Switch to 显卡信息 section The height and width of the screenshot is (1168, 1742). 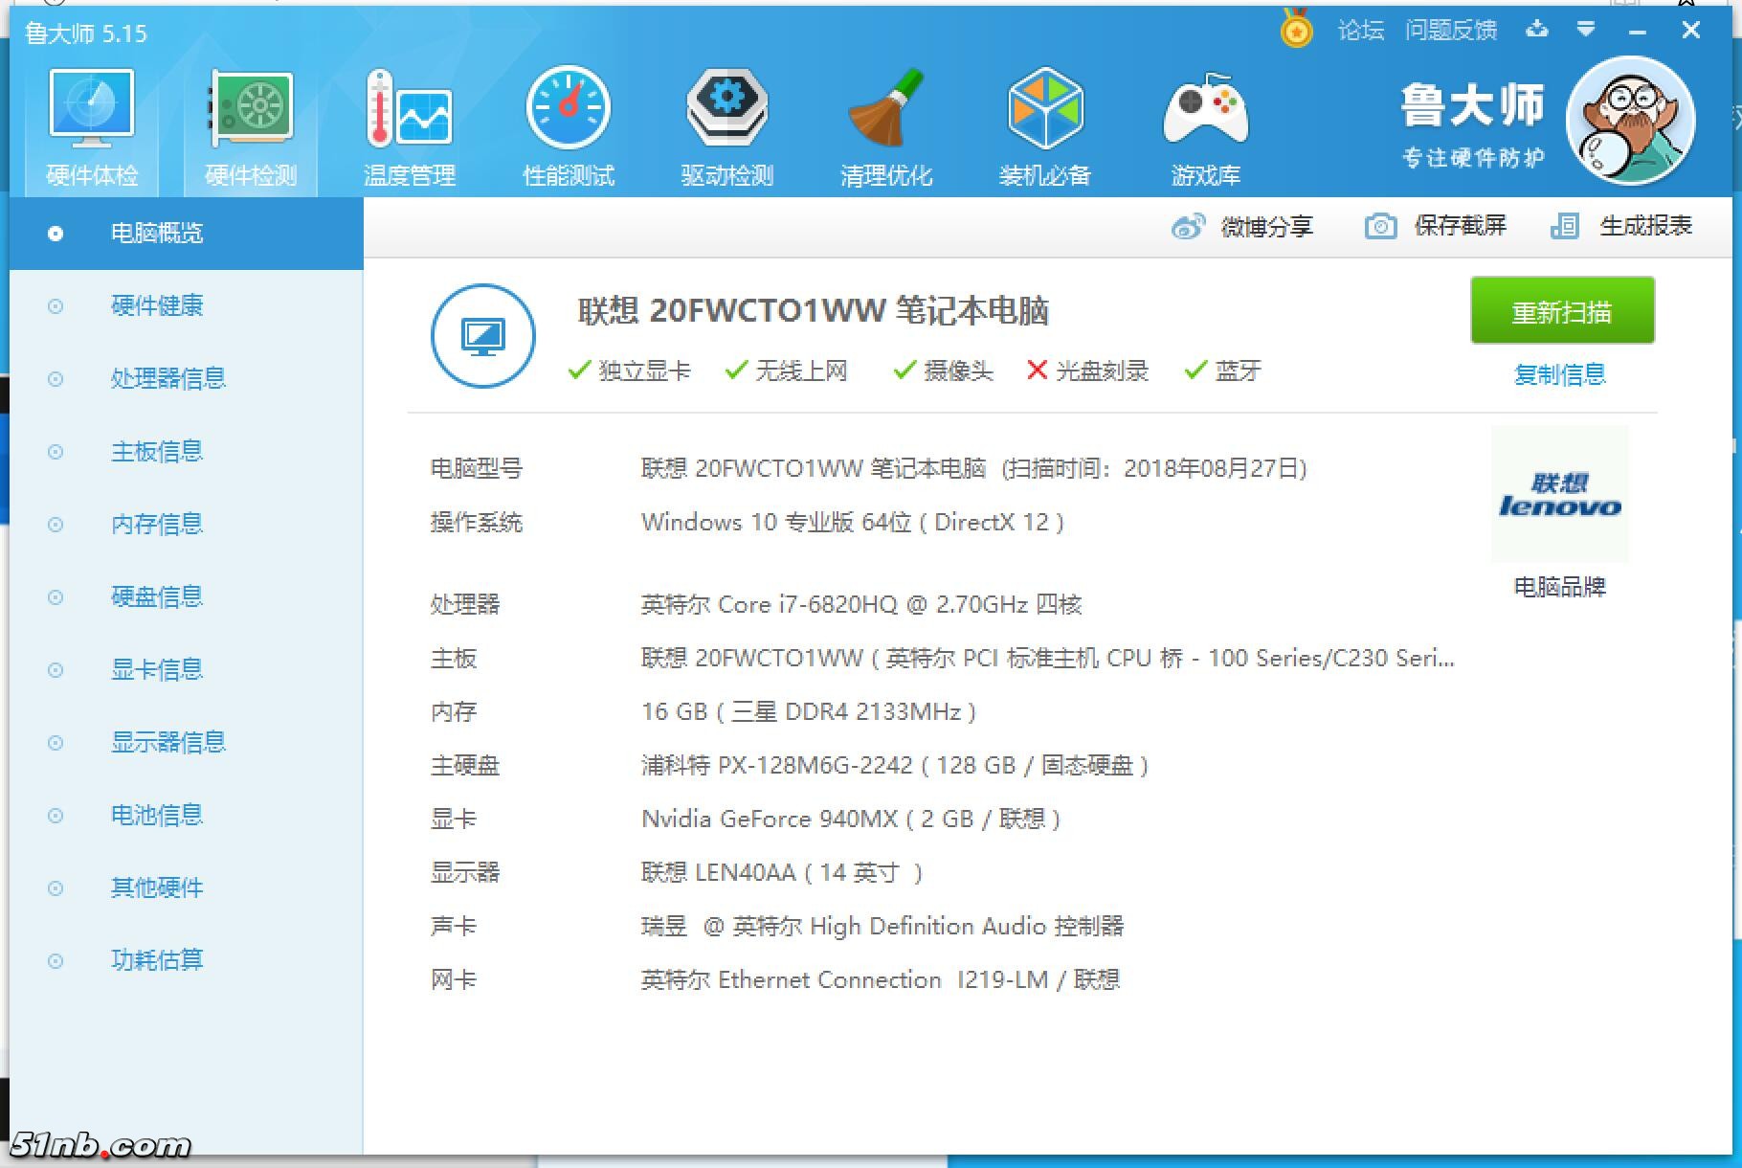coord(157,670)
